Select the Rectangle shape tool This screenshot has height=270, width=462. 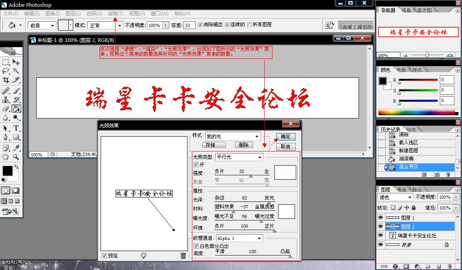coord(16,137)
